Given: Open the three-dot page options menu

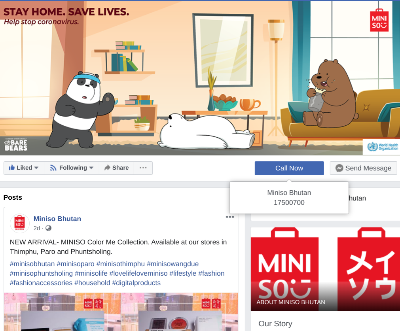Looking at the screenshot, I should (143, 168).
